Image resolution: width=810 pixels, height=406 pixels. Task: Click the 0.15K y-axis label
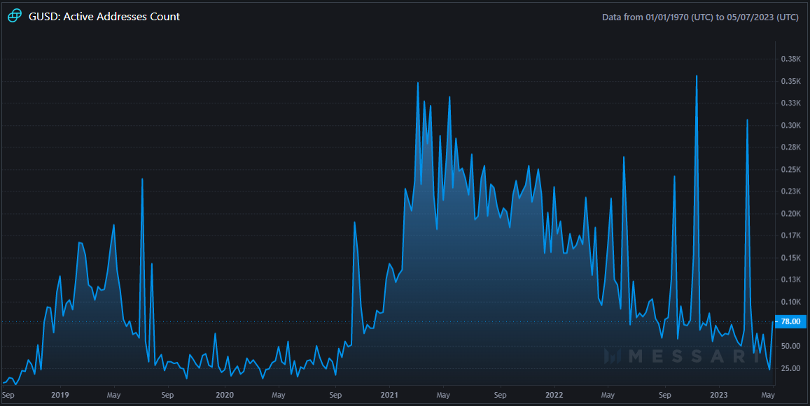pyautogui.click(x=791, y=258)
